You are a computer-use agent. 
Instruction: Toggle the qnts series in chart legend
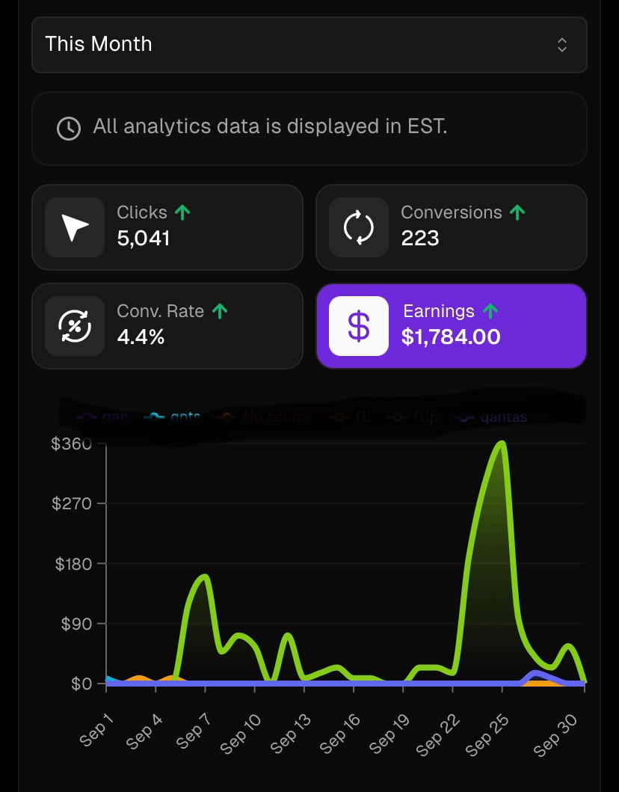(x=173, y=417)
